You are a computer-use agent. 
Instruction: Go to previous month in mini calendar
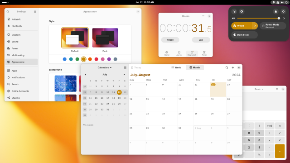(86, 74)
